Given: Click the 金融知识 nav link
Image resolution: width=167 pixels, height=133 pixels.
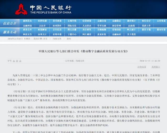Looking at the screenshot, I should point(117,34).
